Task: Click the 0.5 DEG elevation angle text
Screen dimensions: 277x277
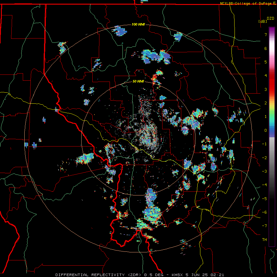Action: [155, 275]
